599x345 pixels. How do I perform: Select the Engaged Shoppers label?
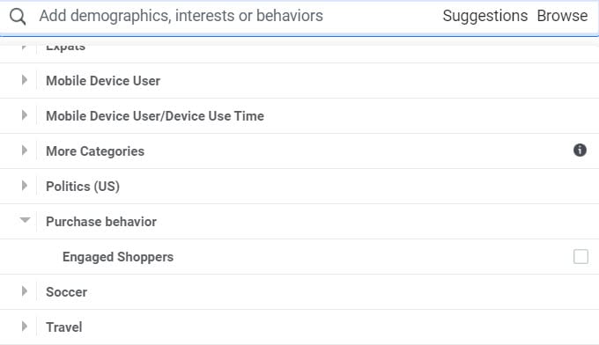tap(118, 257)
